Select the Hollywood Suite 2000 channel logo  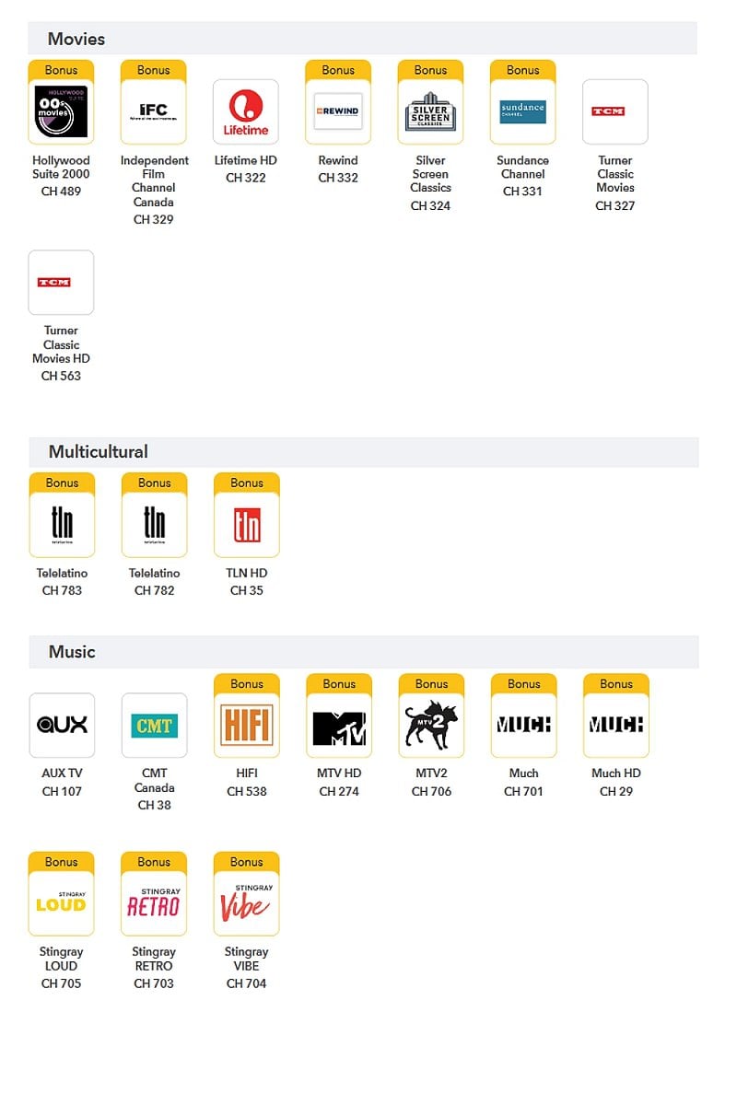pos(61,111)
